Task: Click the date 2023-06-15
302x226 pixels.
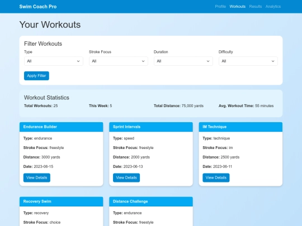Action: click(x=43, y=167)
